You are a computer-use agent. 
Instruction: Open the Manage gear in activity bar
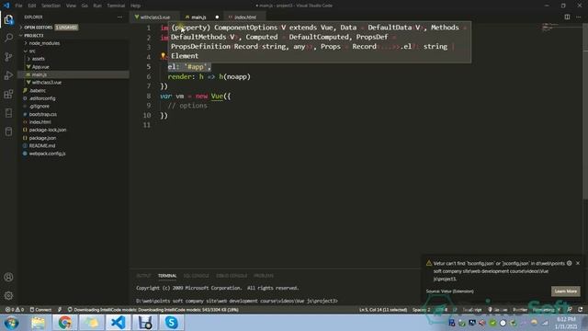(8, 296)
